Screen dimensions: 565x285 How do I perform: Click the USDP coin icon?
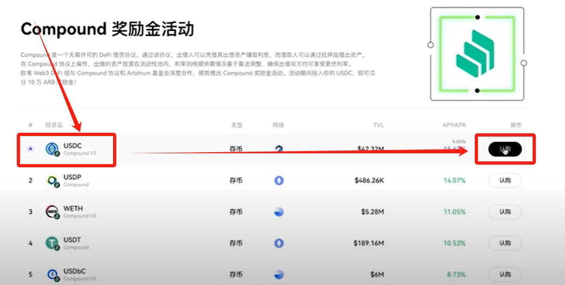[x=52, y=180]
